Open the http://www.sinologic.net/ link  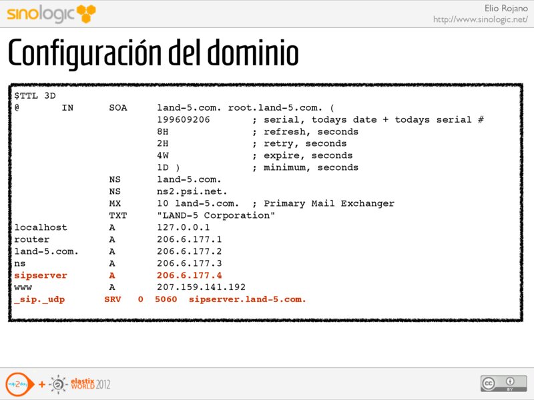point(480,19)
